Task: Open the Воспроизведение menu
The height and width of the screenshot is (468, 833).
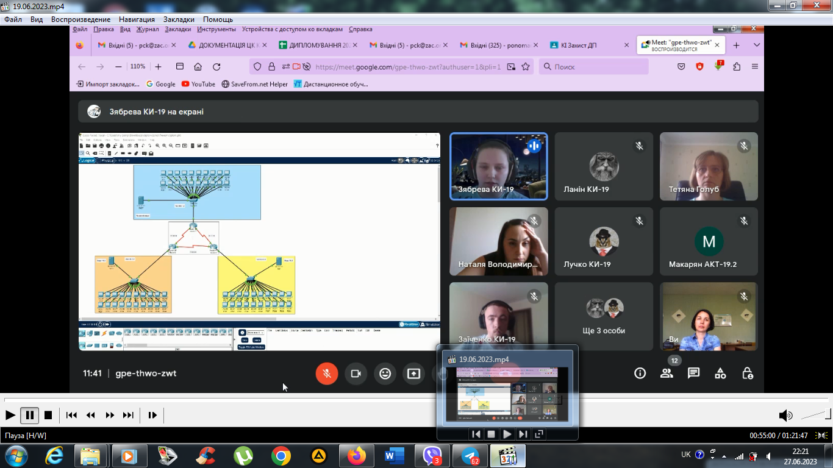Action: pos(80,19)
